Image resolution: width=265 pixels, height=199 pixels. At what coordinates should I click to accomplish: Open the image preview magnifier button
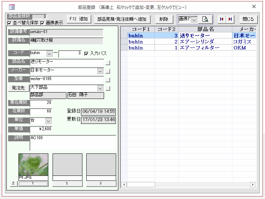[x=205, y=19]
